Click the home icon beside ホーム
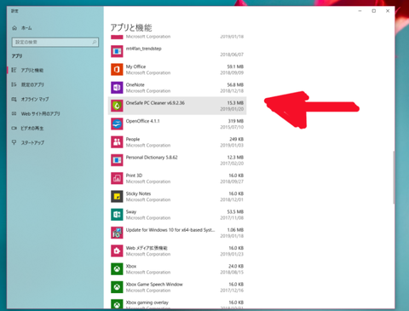409x311 pixels. tap(14, 28)
